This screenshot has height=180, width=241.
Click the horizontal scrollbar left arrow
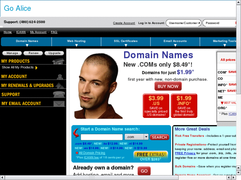[x=2, y=178]
